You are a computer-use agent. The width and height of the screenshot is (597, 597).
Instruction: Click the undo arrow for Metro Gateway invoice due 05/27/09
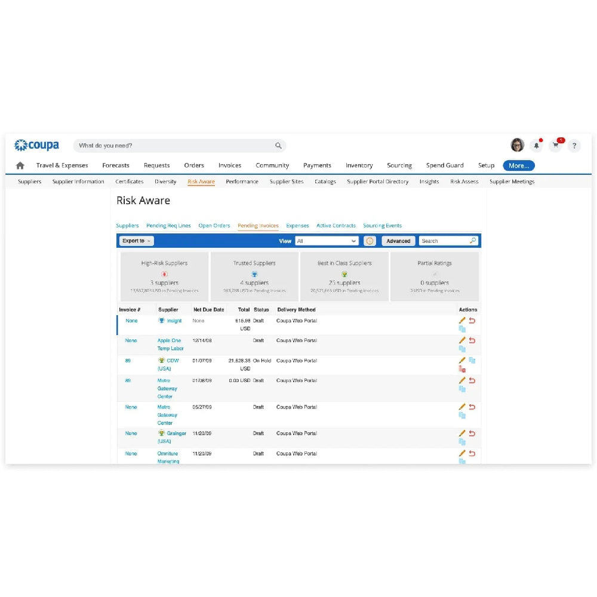tap(472, 407)
